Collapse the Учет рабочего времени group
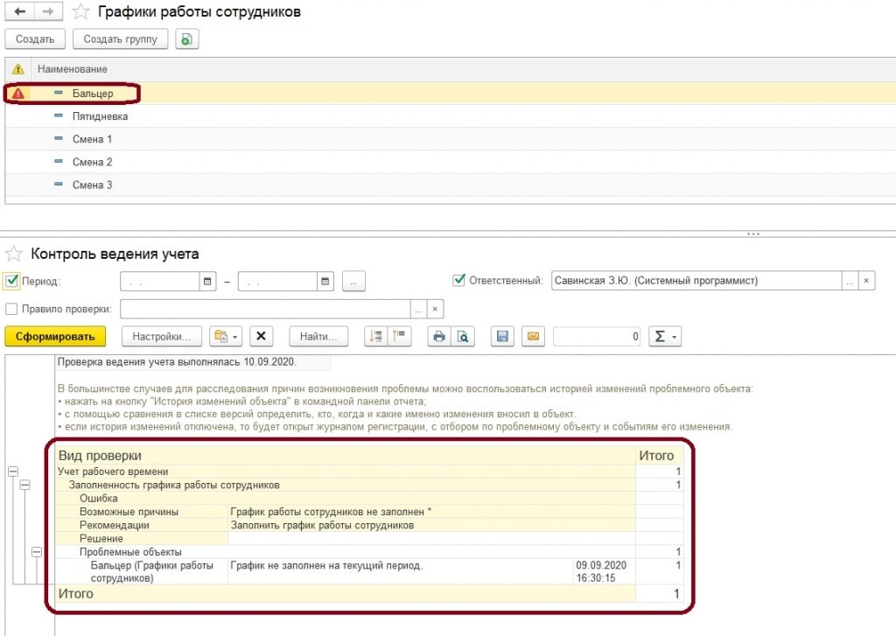896x636 pixels. click(x=13, y=472)
